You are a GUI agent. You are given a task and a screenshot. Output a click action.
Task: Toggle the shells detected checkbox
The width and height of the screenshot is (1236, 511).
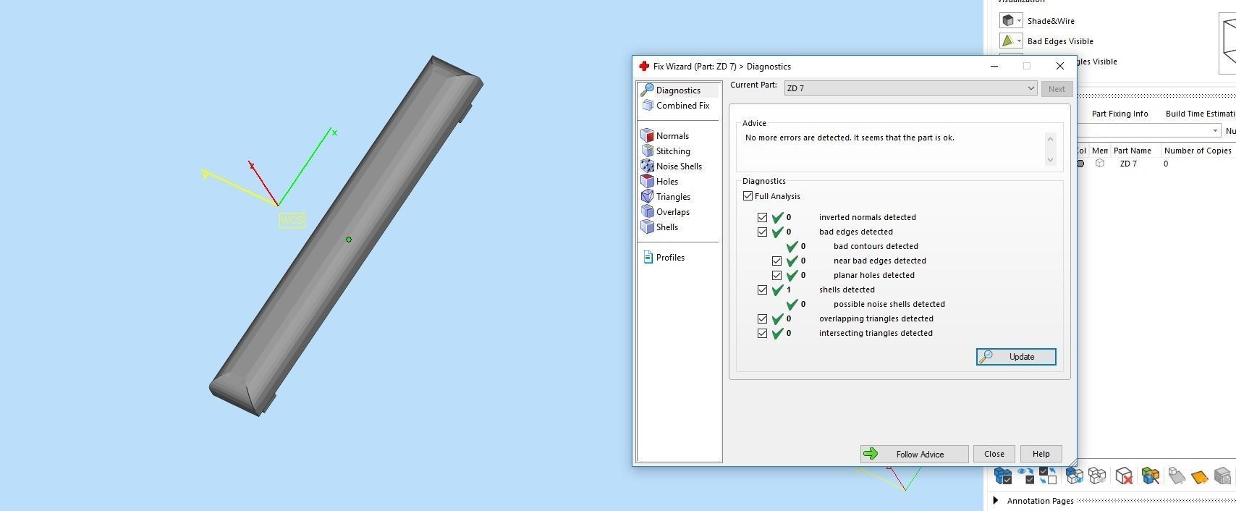click(762, 290)
